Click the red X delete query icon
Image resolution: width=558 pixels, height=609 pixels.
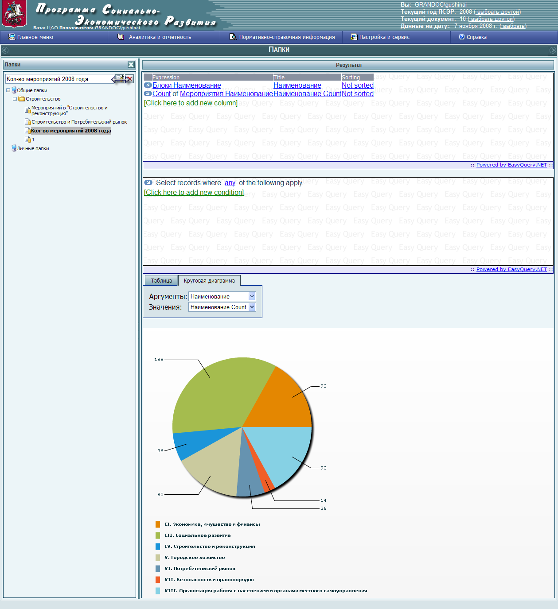[129, 79]
